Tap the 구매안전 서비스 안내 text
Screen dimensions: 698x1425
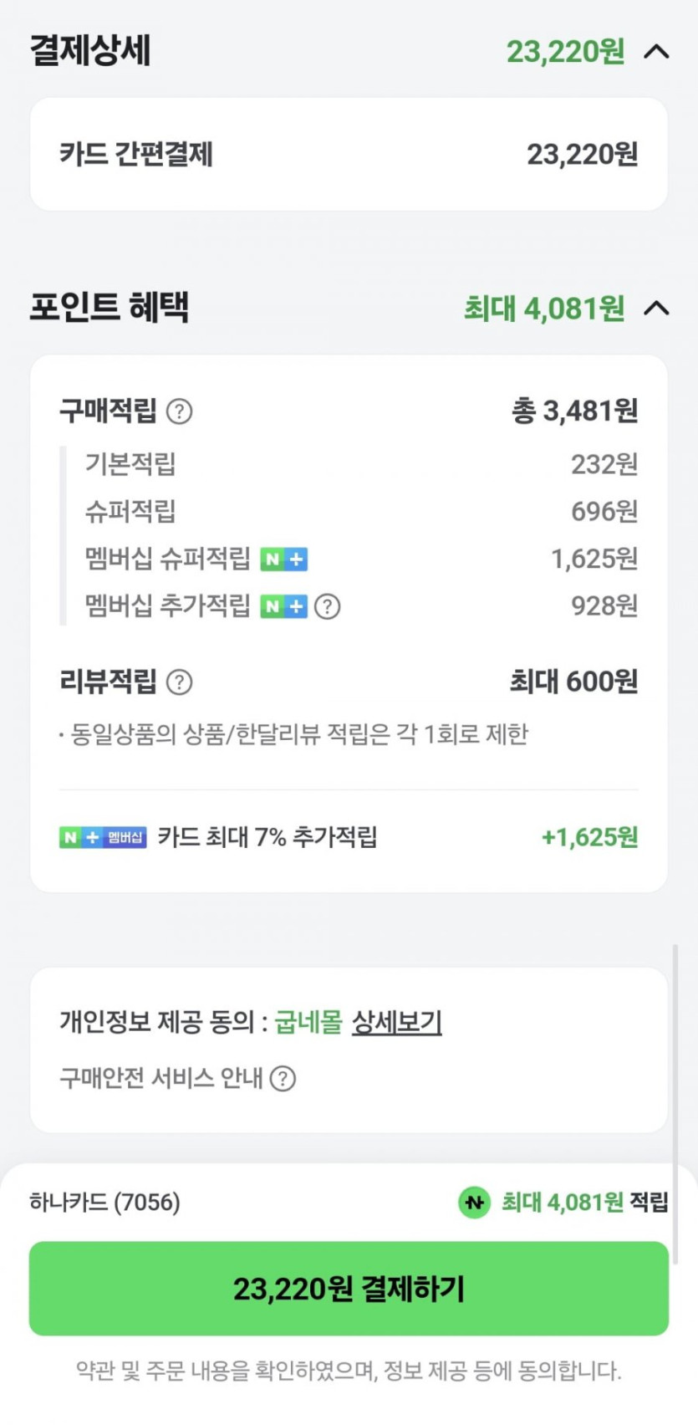tap(161, 1079)
